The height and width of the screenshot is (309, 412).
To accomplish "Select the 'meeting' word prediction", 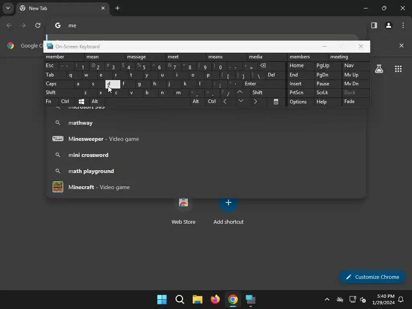I will click(x=349, y=57).
